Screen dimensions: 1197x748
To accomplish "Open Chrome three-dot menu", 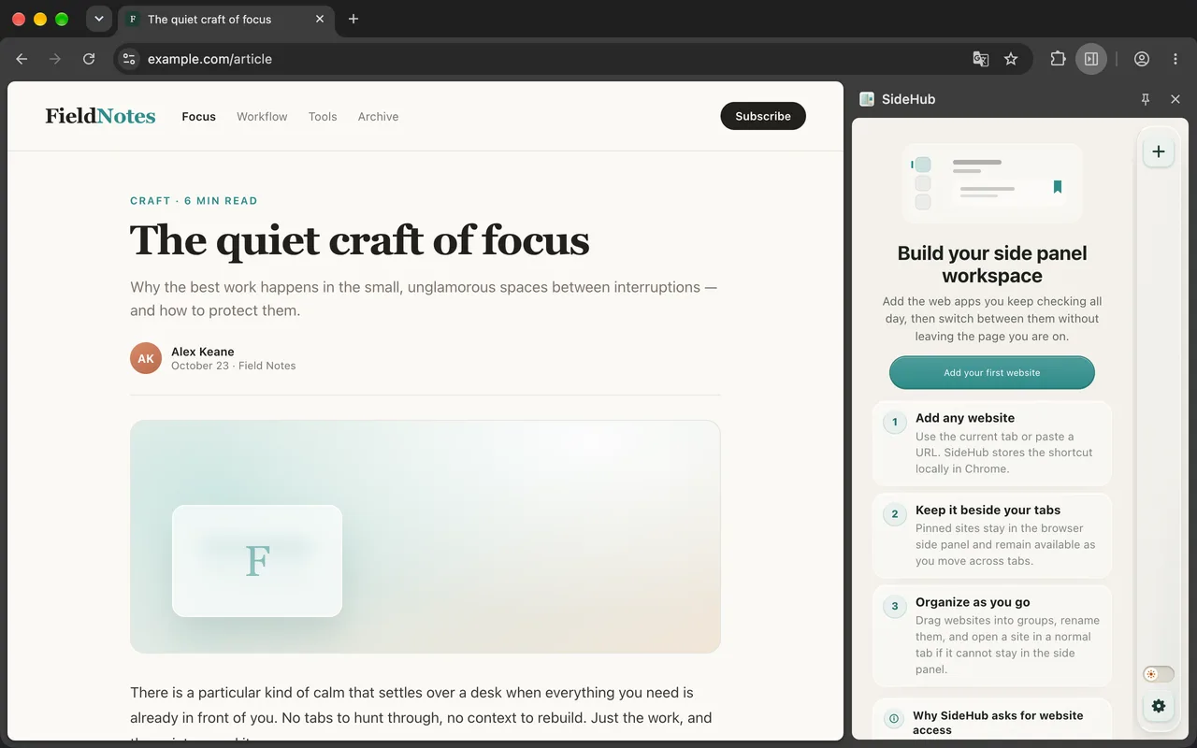I will pos(1175,59).
